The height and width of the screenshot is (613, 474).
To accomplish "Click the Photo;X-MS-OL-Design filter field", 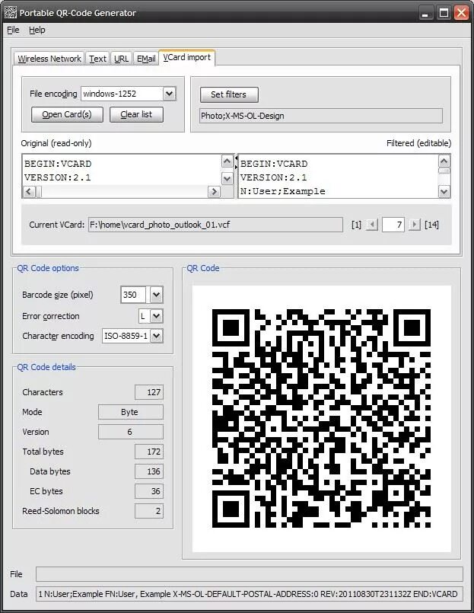I will click(x=321, y=116).
